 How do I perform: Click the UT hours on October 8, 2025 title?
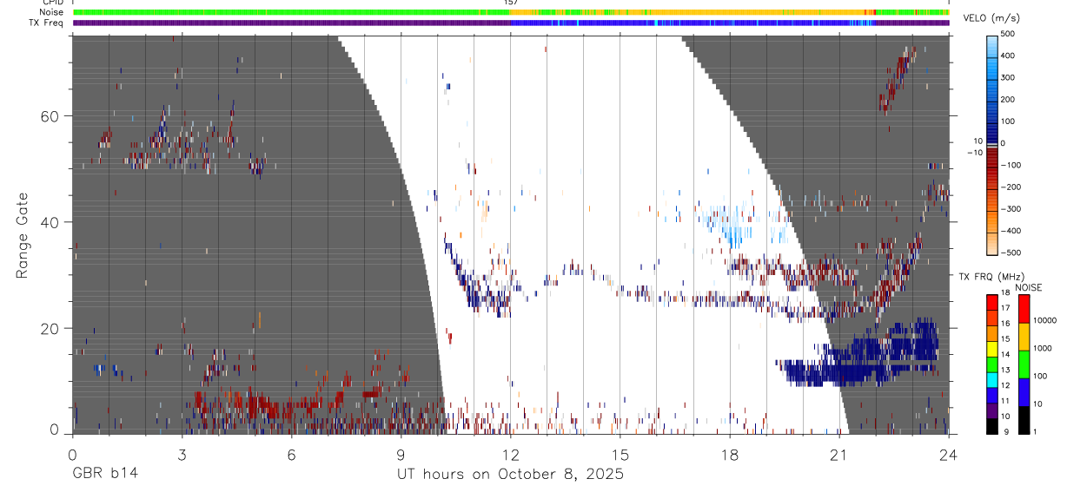click(510, 475)
